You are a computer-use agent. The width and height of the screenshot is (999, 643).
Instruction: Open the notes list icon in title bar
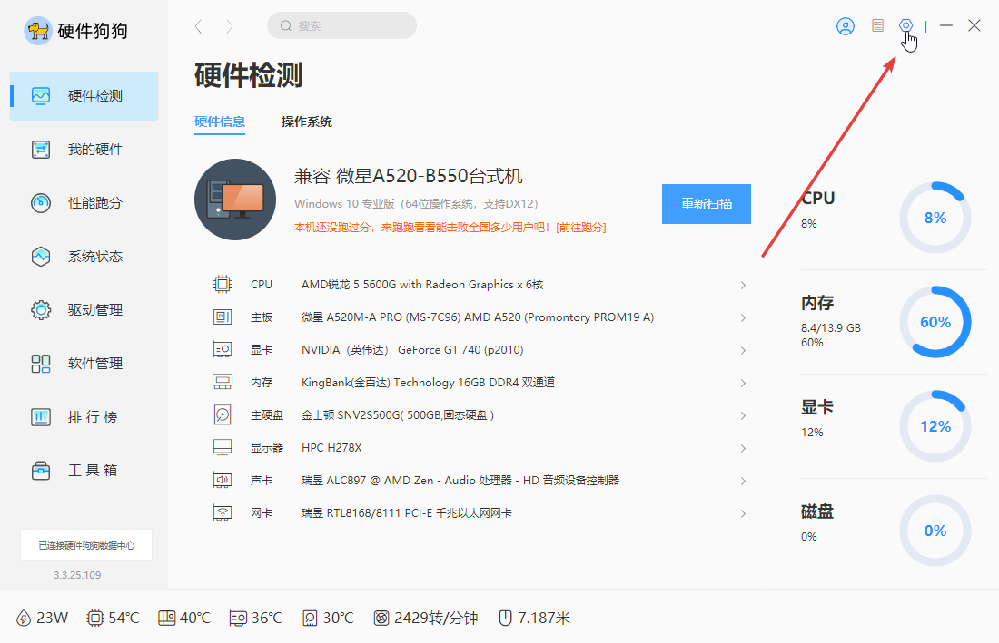(x=877, y=26)
